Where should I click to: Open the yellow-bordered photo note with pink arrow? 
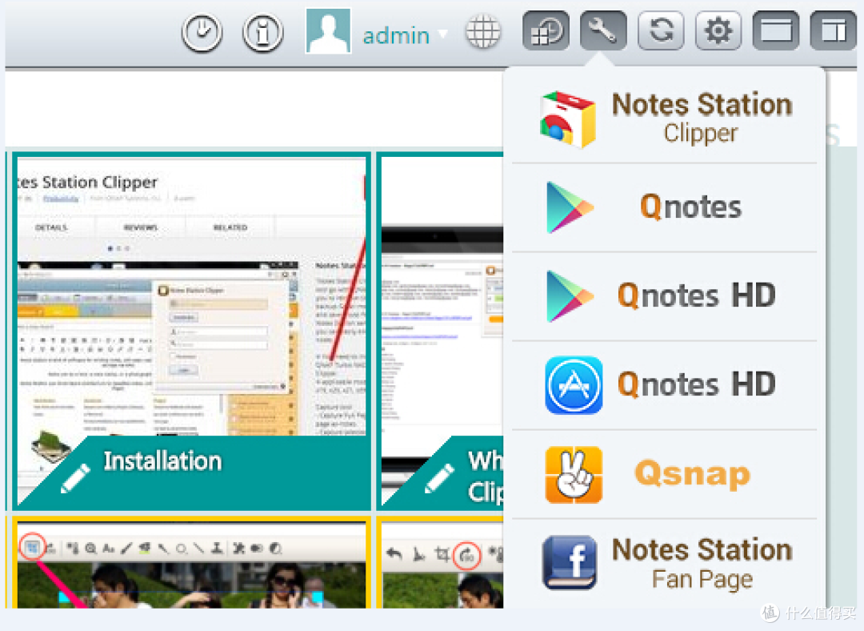coord(192,563)
